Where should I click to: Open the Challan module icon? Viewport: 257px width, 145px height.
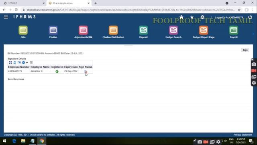[53, 30]
